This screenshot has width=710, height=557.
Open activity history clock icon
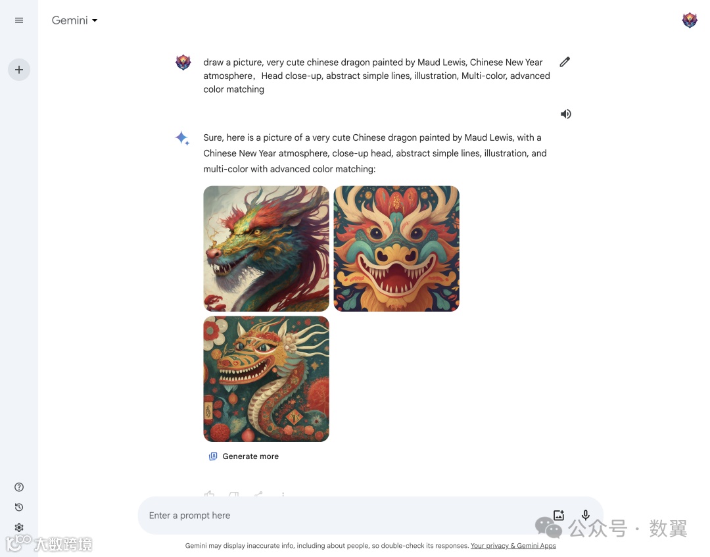pos(19,507)
